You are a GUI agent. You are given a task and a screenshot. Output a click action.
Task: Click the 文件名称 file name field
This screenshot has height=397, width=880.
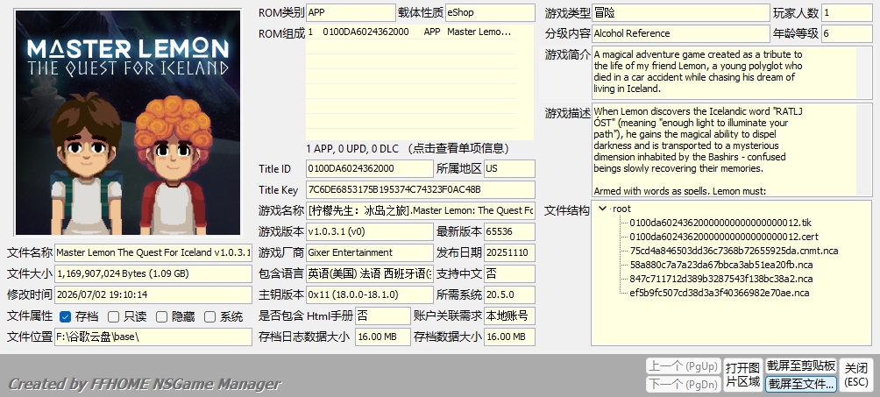(x=153, y=252)
